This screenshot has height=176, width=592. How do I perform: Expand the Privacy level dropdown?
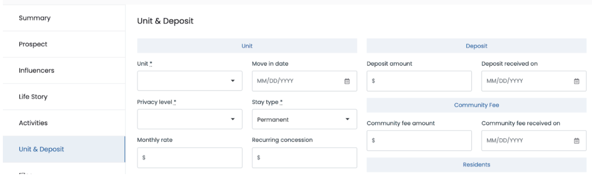190,119
